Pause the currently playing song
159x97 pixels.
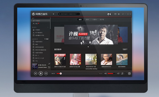tap(41, 74)
